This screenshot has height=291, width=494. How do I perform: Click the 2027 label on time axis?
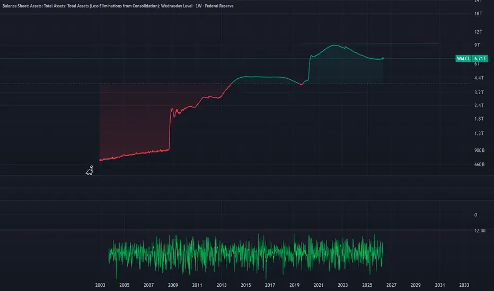click(391, 285)
